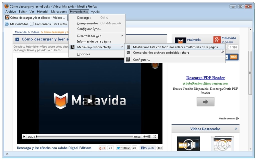Click AdobeReader.ultima-version.com link
Image resolution: width=256 pixels, height=160 pixels.
[x=205, y=83]
